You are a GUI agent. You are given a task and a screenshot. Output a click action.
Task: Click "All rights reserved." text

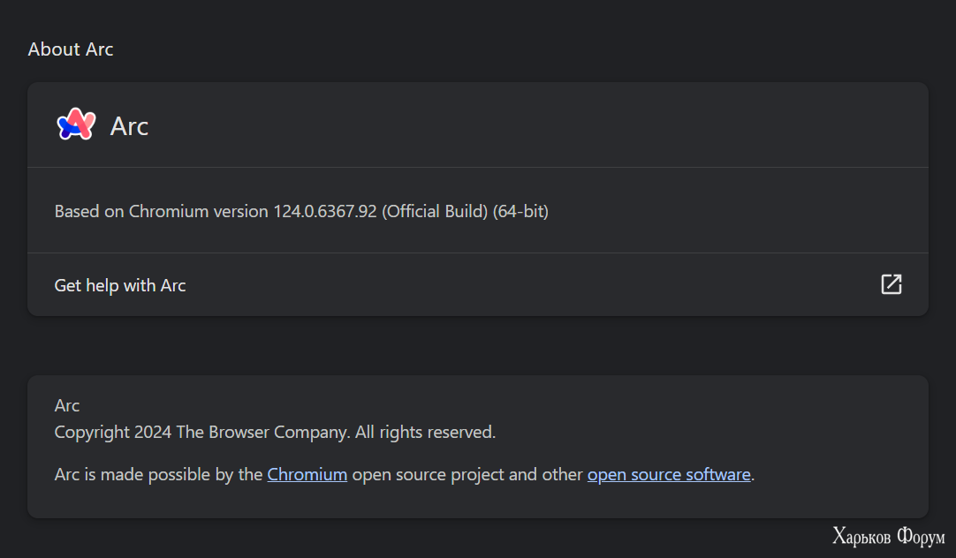coord(426,432)
